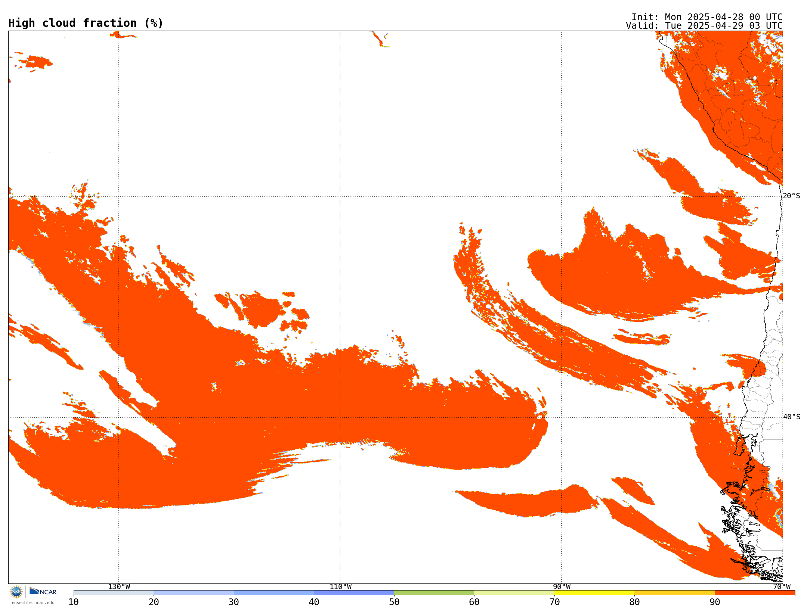807x607 pixels.
Task: Click the colorbar tick label 10
Action: [74, 602]
